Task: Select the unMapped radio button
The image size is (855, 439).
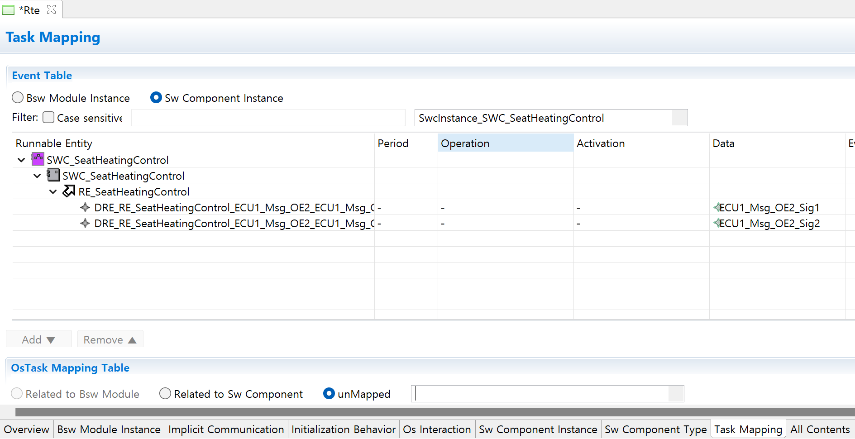Action: 329,393
